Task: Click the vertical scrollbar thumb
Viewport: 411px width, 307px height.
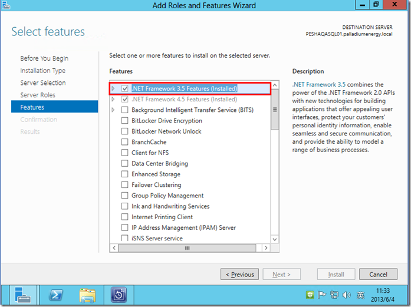Action: (x=275, y=110)
